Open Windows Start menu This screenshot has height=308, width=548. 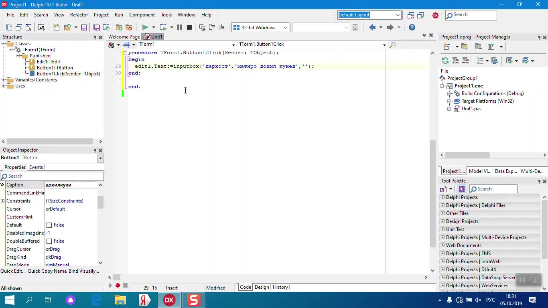point(10,300)
